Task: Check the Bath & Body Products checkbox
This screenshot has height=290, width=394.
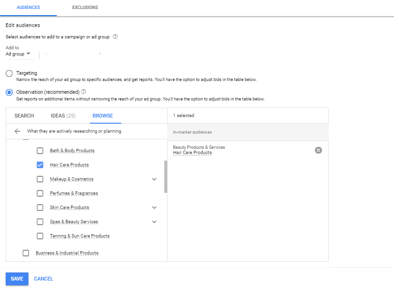Action: click(40, 150)
